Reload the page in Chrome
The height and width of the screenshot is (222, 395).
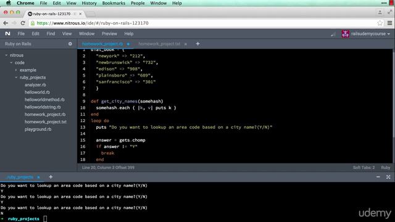pyautogui.click(x=23, y=23)
